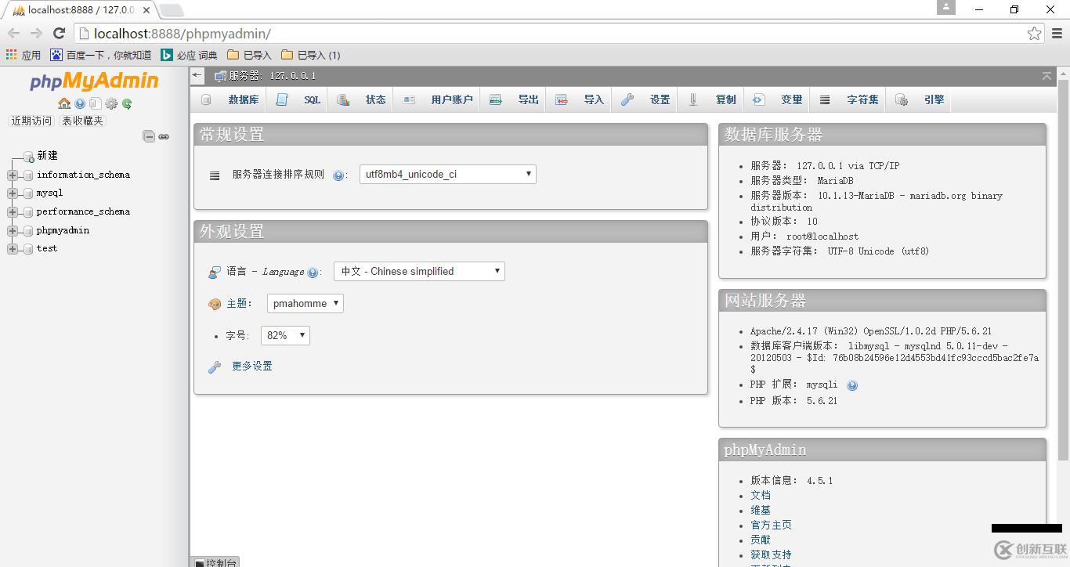Collapse all databases with minus icon
The width and height of the screenshot is (1070, 567).
(149, 136)
